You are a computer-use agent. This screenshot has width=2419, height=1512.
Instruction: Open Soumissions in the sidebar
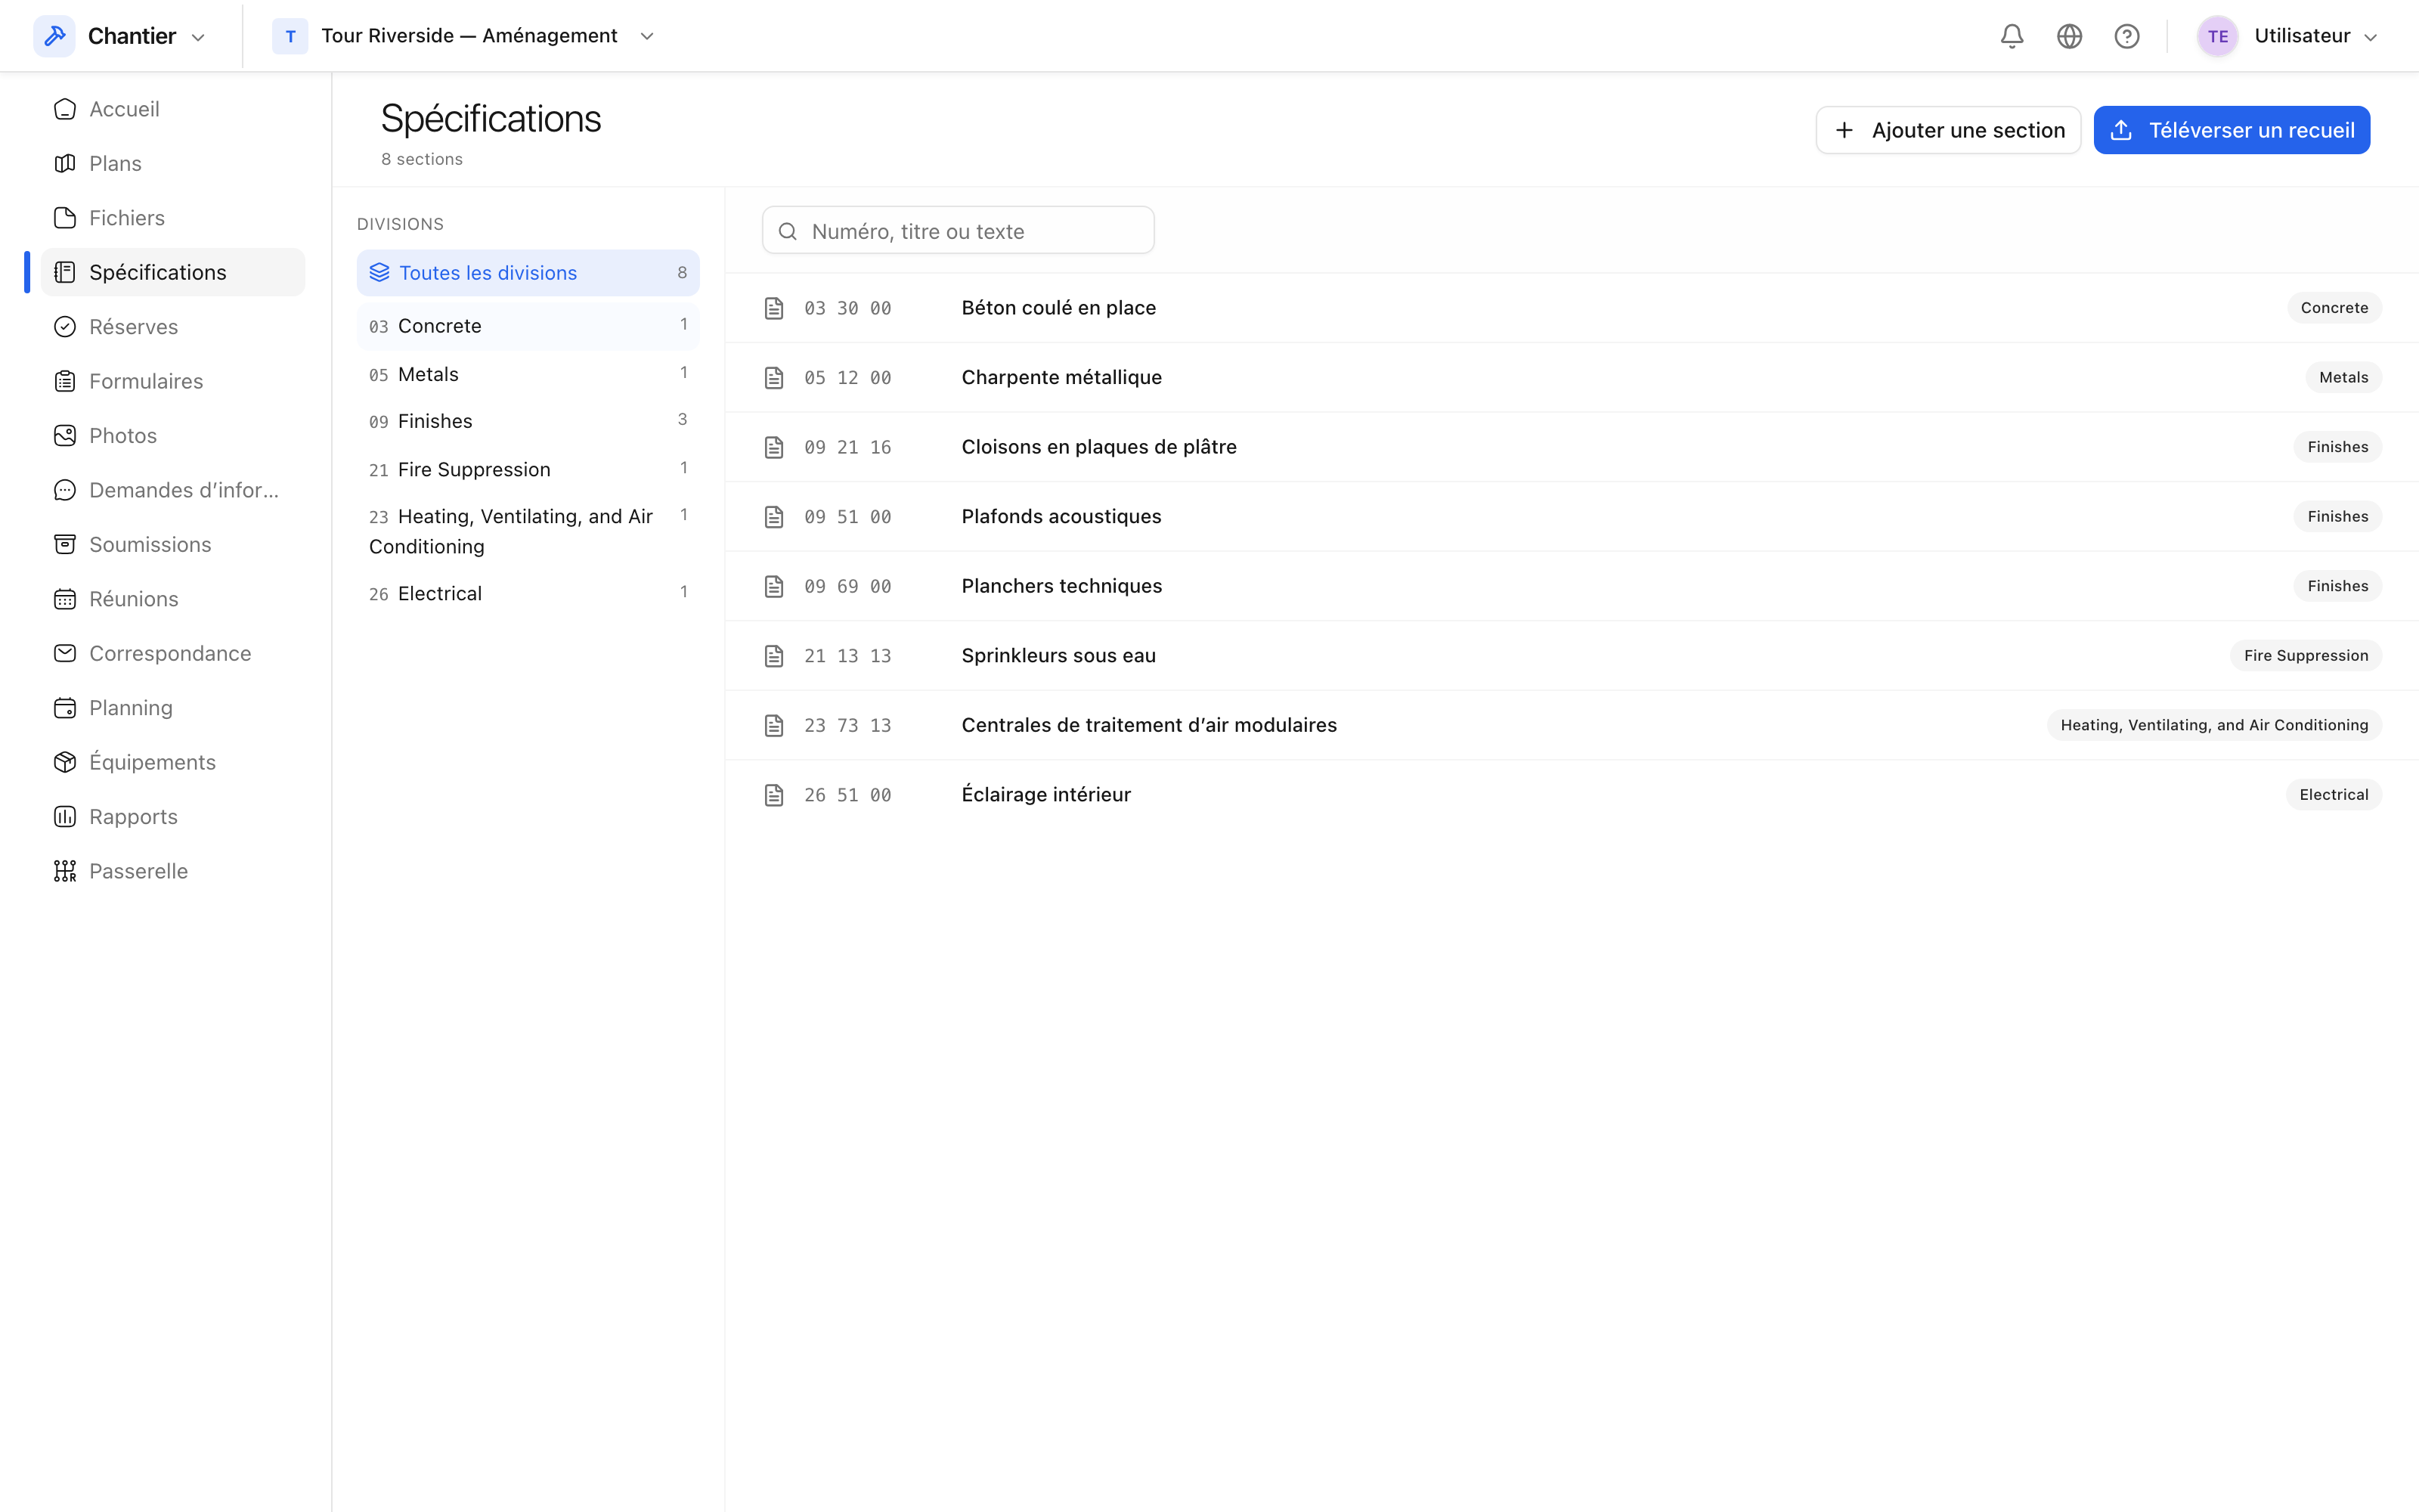pyautogui.click(x=173, y=544)
